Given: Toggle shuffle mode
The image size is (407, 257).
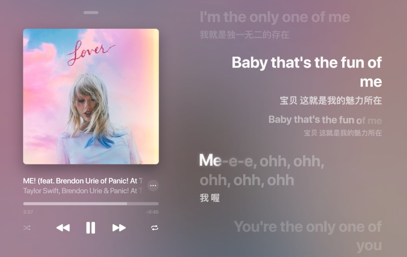Looking at the screenshot, I should click(x=27, y=228).
